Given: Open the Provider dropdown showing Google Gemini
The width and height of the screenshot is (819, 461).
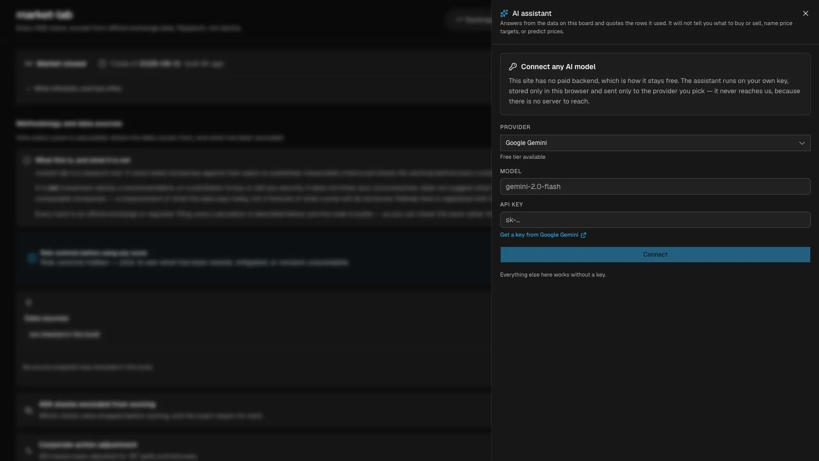Looking at the screenshot, I should click(655, 143).
